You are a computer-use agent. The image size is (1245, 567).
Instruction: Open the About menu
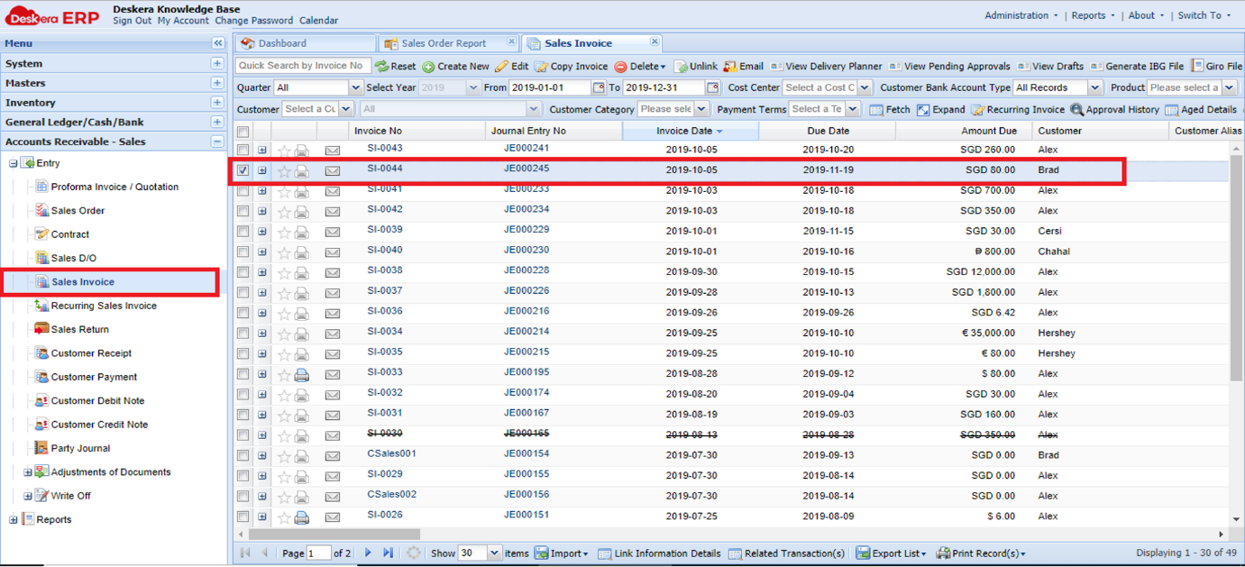(x=1146, y=15)
